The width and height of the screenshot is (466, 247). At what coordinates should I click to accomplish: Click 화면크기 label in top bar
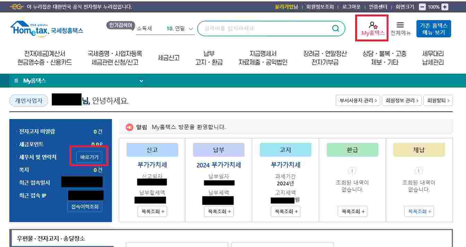click(405, 7)
